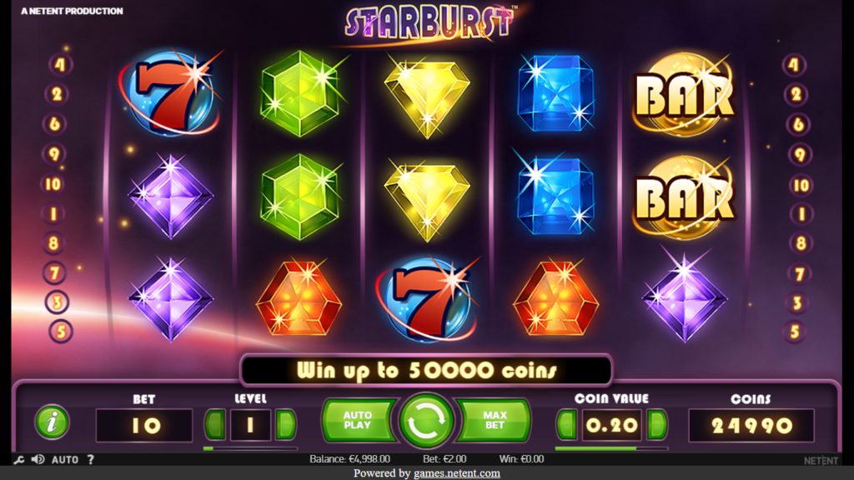The height and width of the screenshot is (480, 854).
Task: Click the MAX BET button
Action: (494, 420)
